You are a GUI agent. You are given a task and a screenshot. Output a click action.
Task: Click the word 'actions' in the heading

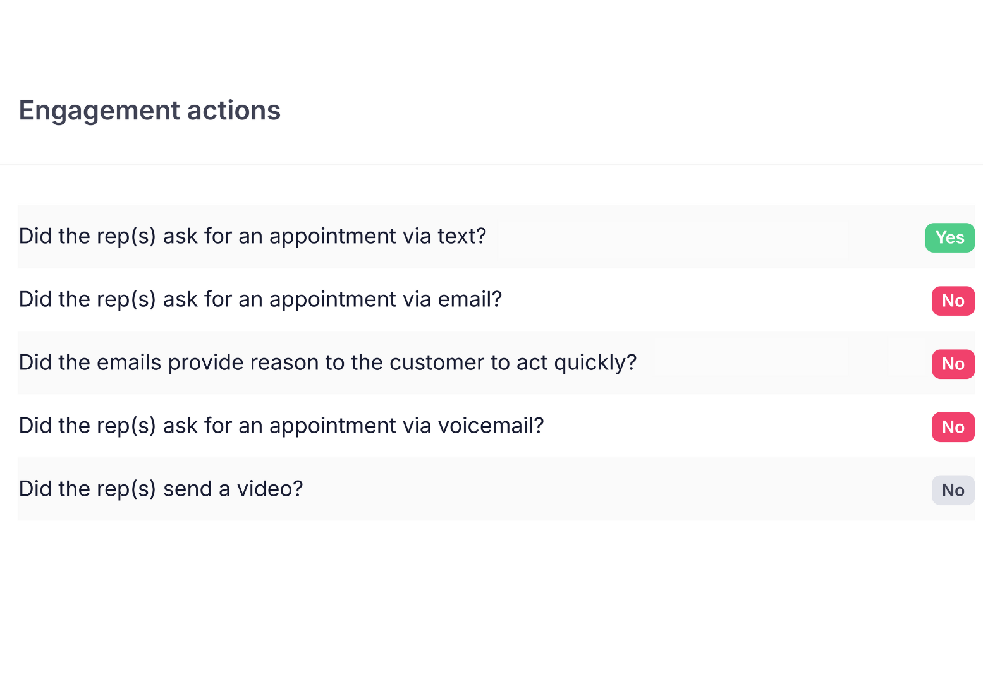234,111
